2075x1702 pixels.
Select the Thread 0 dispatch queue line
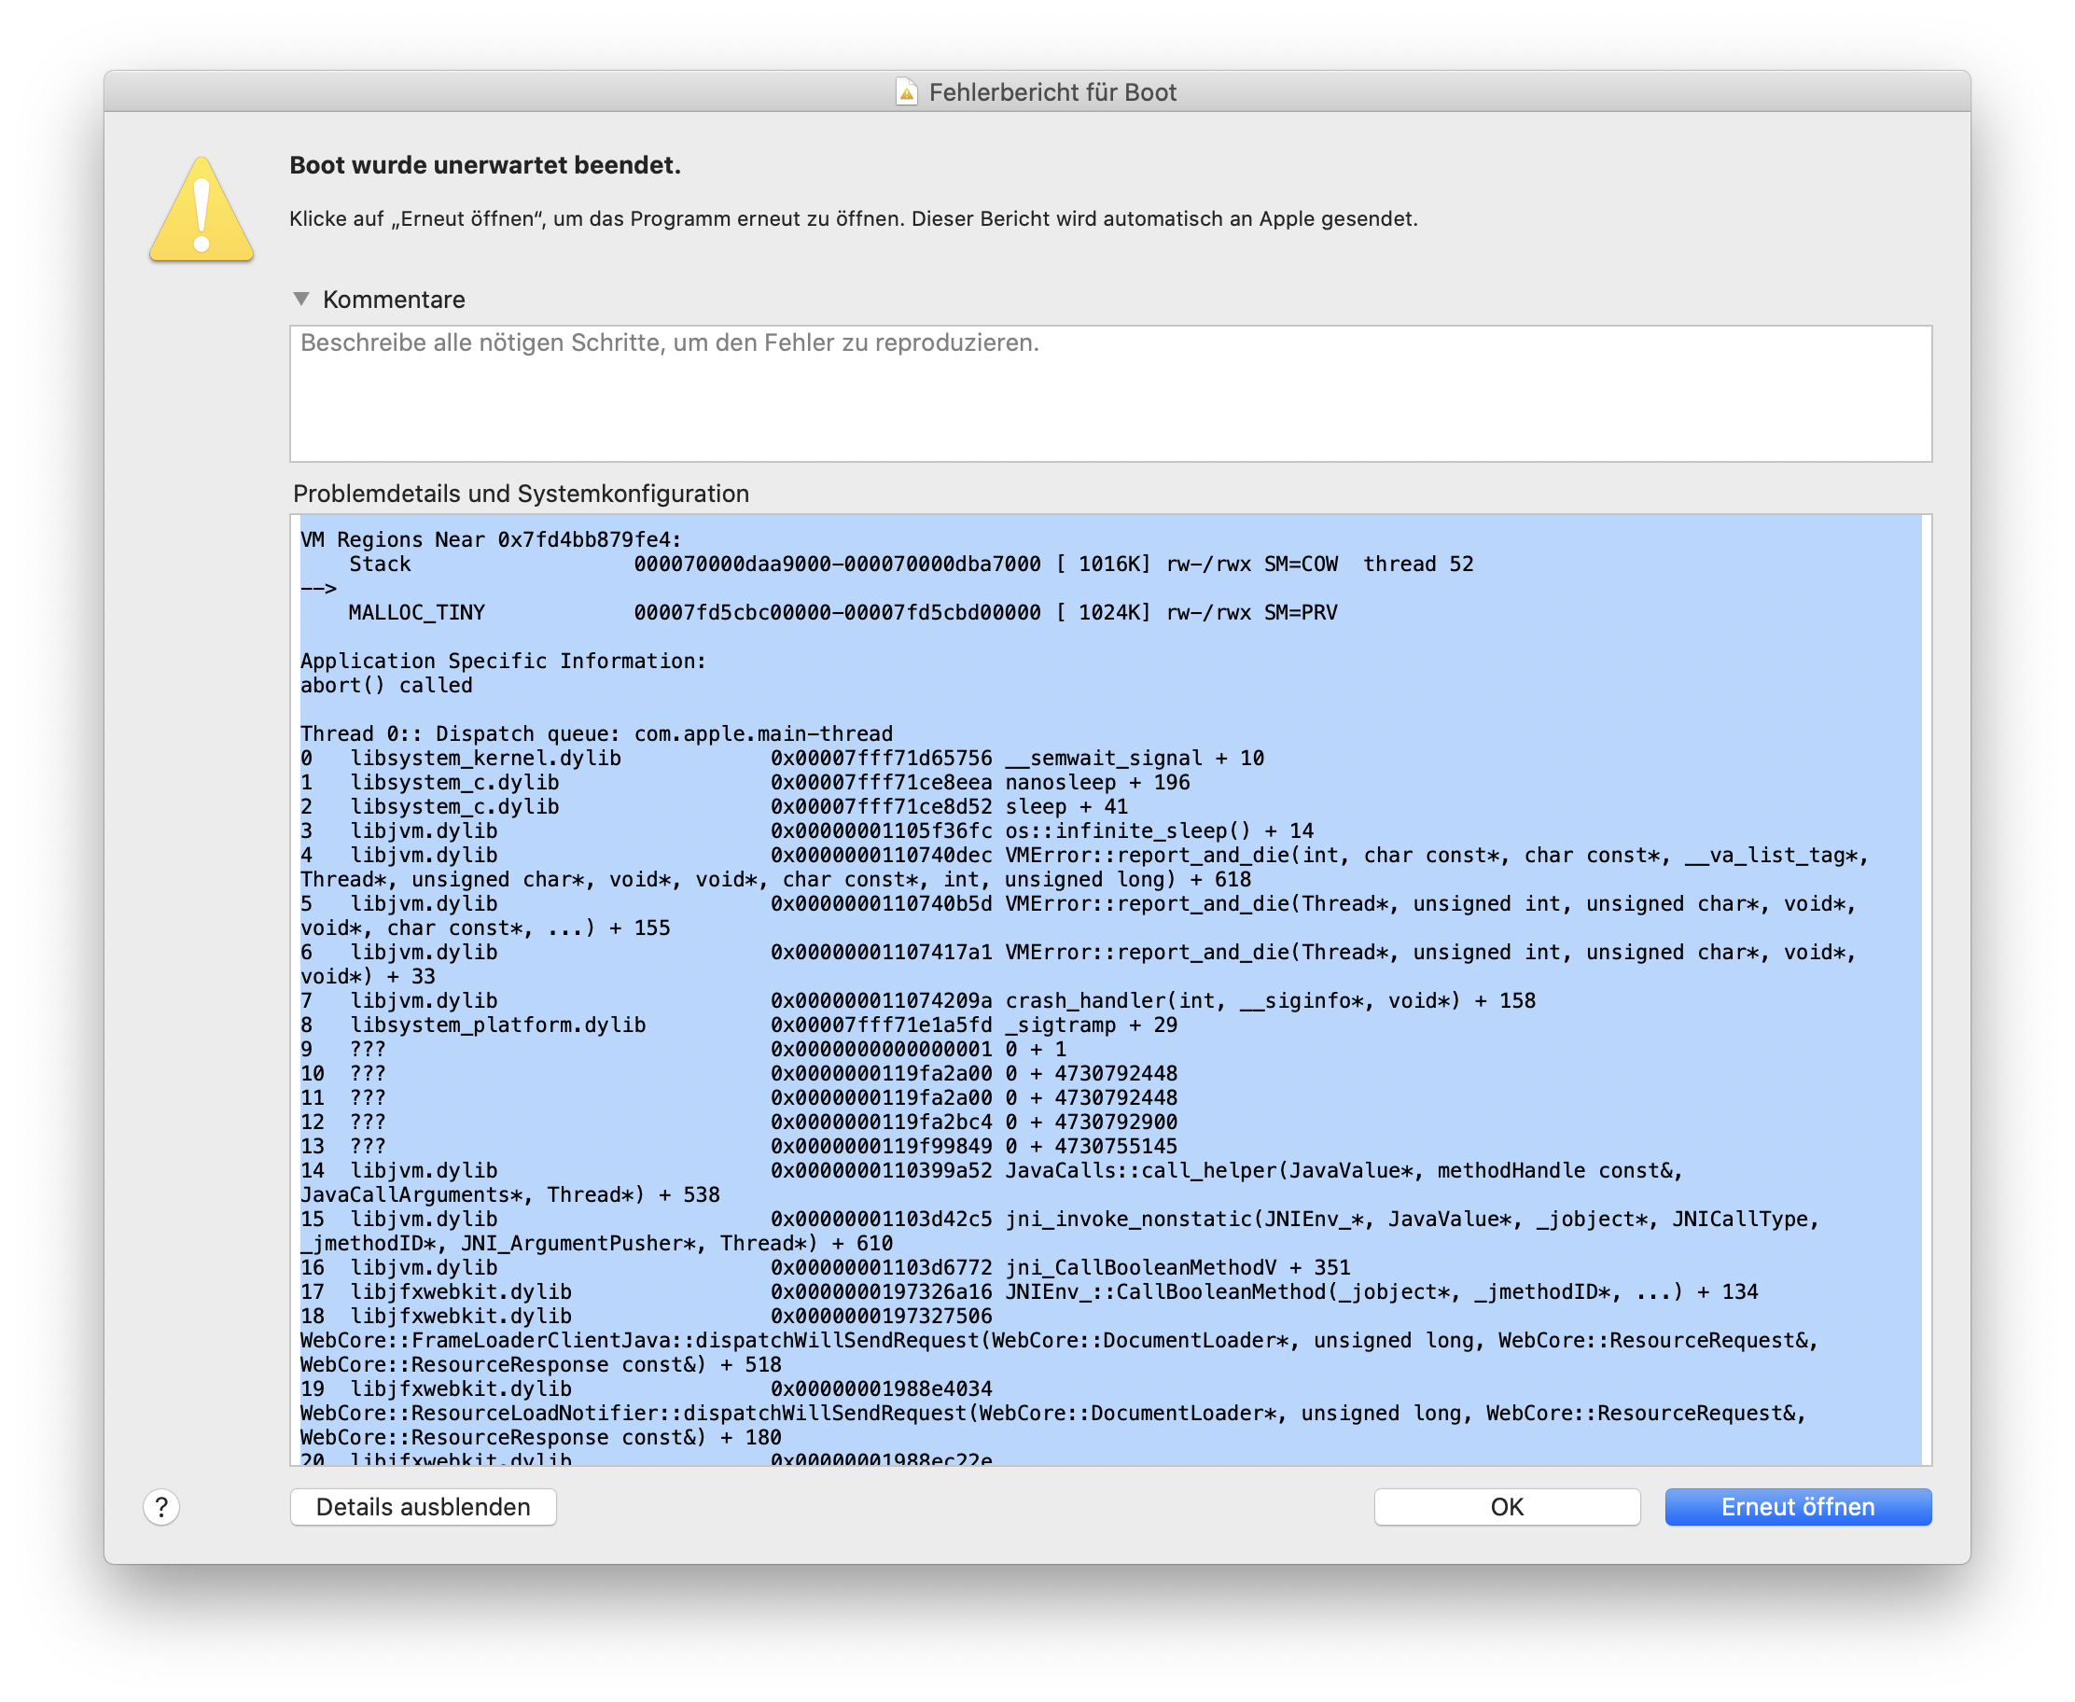596,732
